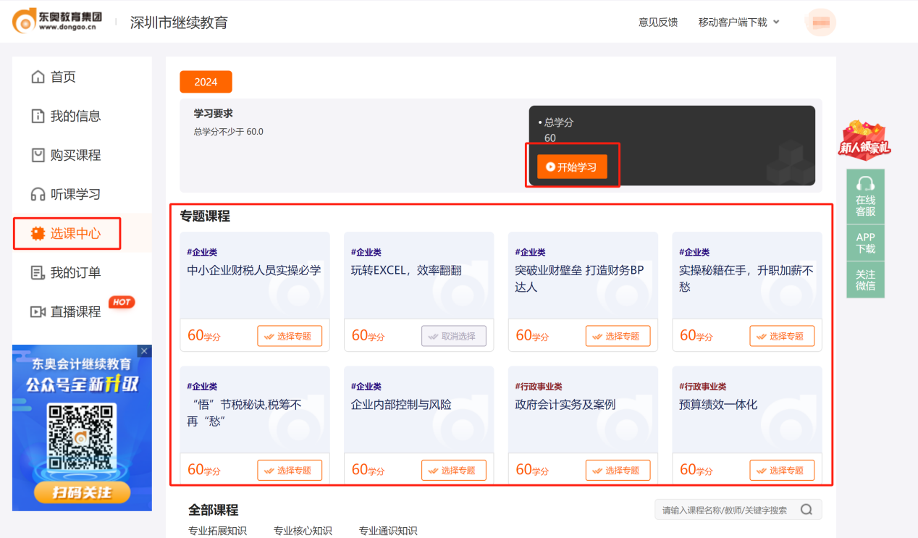Click the course search input field
The image size is (918, 538).
724,509
